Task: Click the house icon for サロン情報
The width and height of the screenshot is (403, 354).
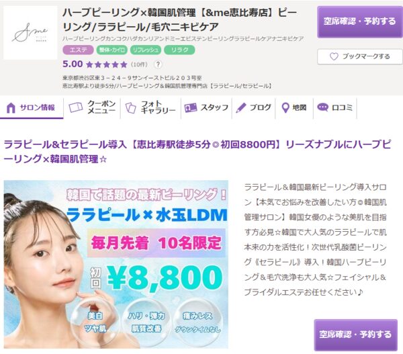Action: (11, 107)
